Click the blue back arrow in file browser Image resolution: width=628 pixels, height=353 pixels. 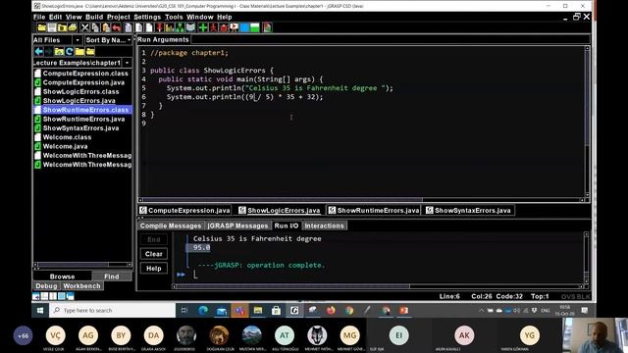(39, 52)
